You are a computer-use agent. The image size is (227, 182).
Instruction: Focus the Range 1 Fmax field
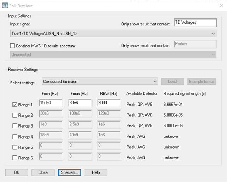click(80, 103)
